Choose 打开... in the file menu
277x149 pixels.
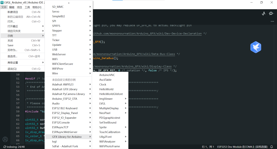(23, 22)
